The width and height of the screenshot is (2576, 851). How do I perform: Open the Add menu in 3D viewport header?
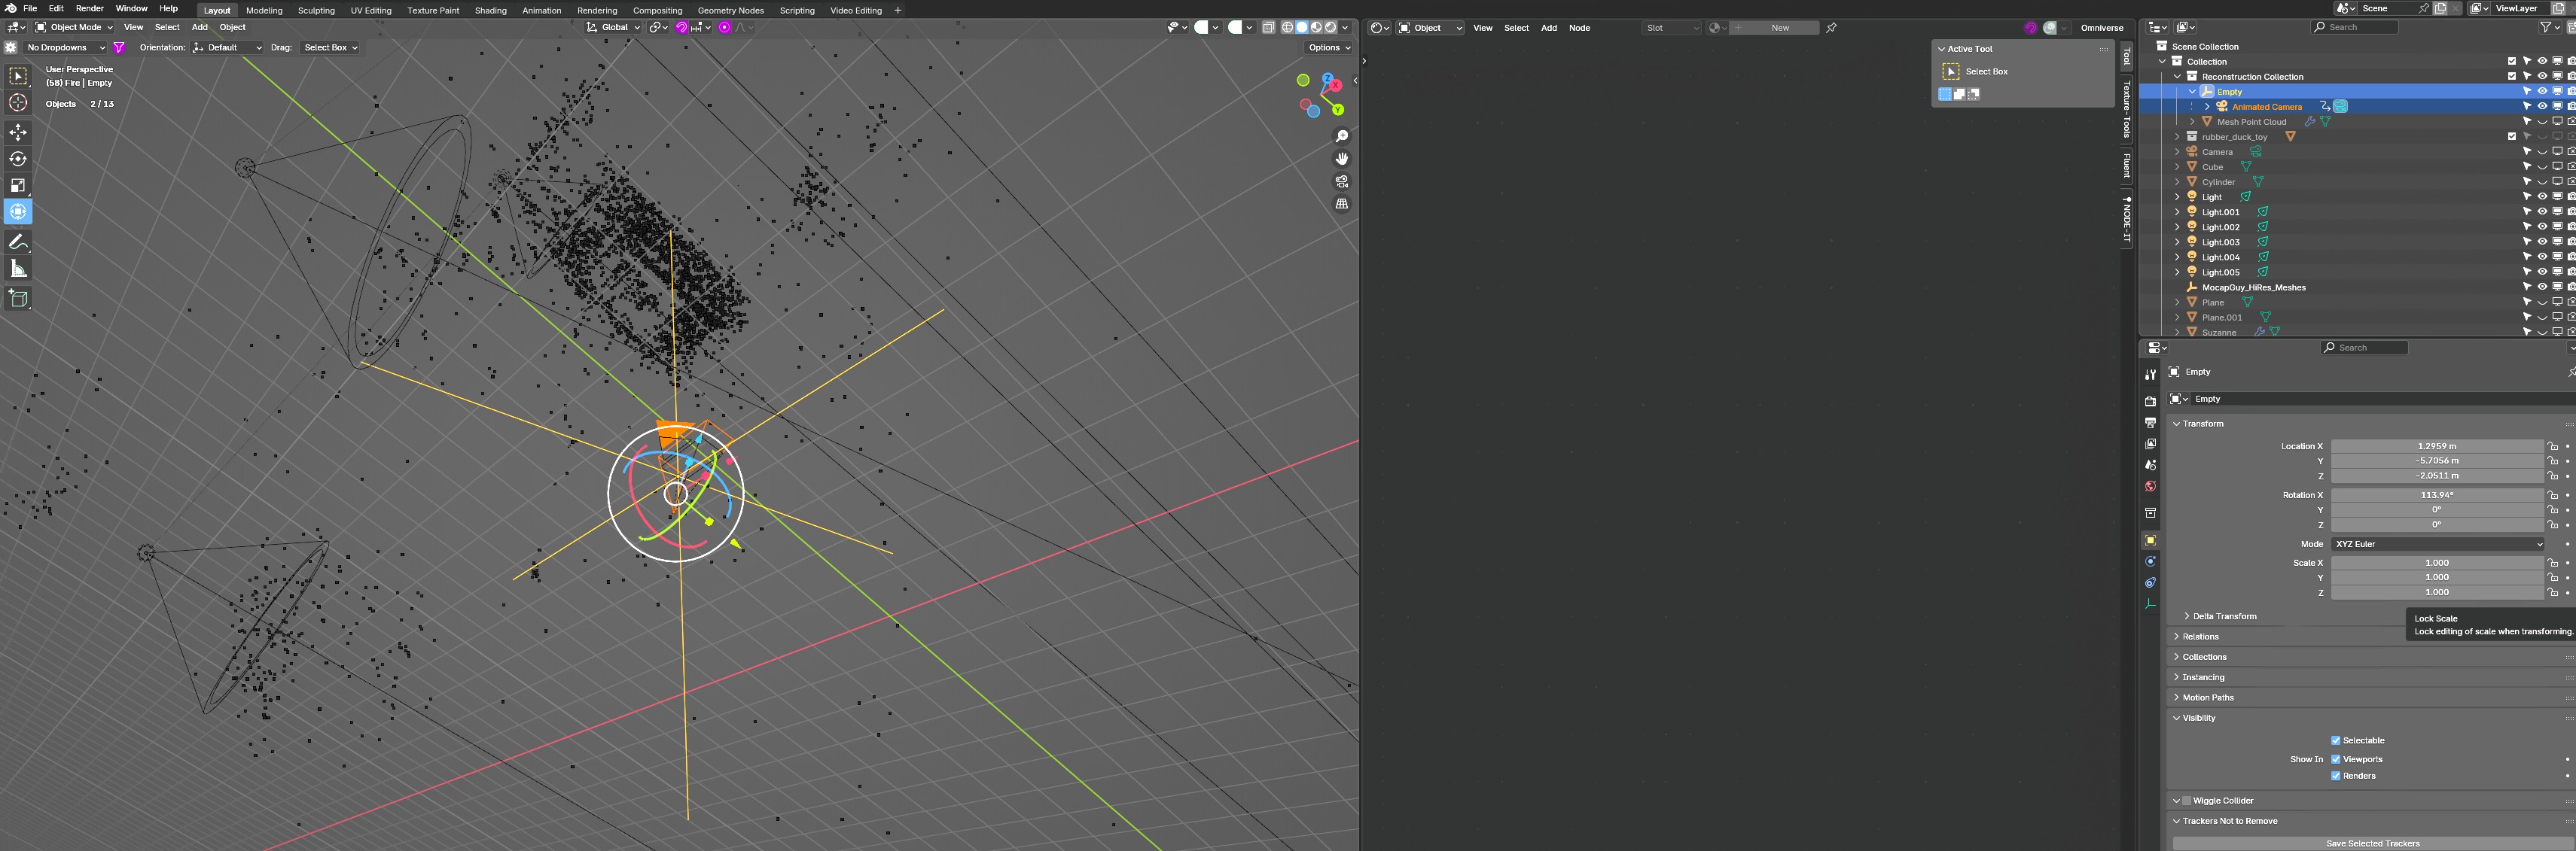[x=200, y=28]
